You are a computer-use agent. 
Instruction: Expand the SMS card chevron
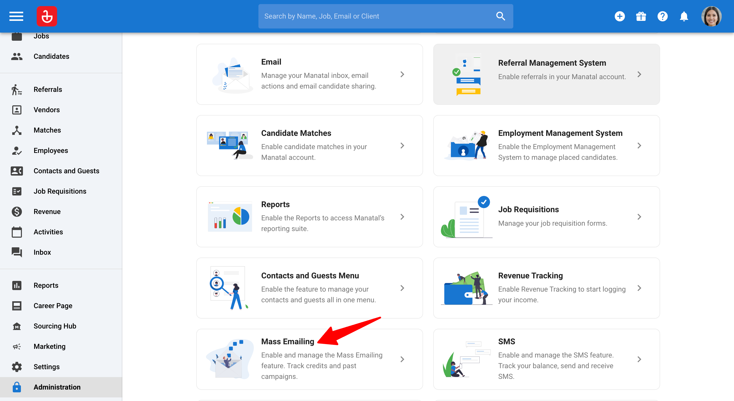pos(639,360)
